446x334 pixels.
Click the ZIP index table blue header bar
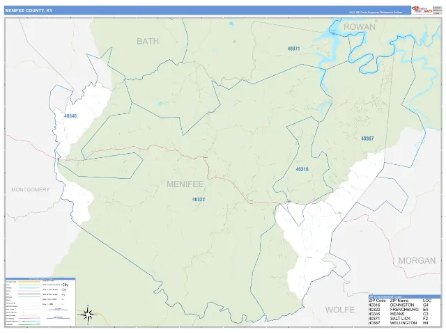coord(404,296)
